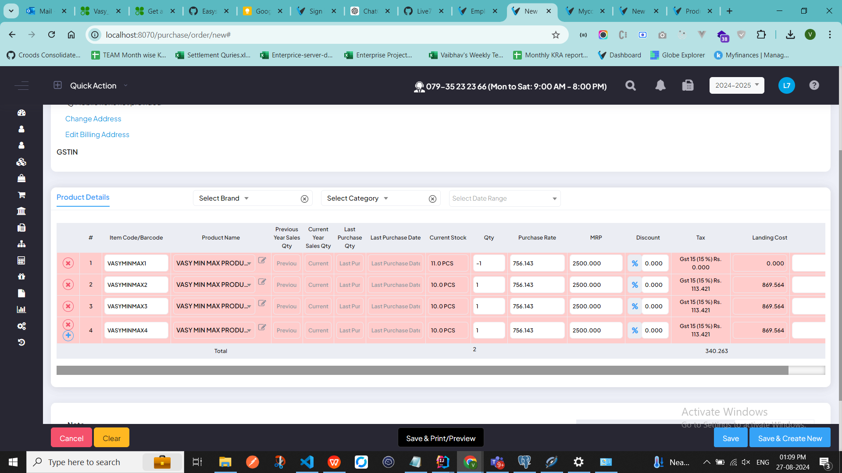Open Visual Studio Code from taskbar
Image resolution: width=842 pixels, height=473 pixels.
coord(307,462)
